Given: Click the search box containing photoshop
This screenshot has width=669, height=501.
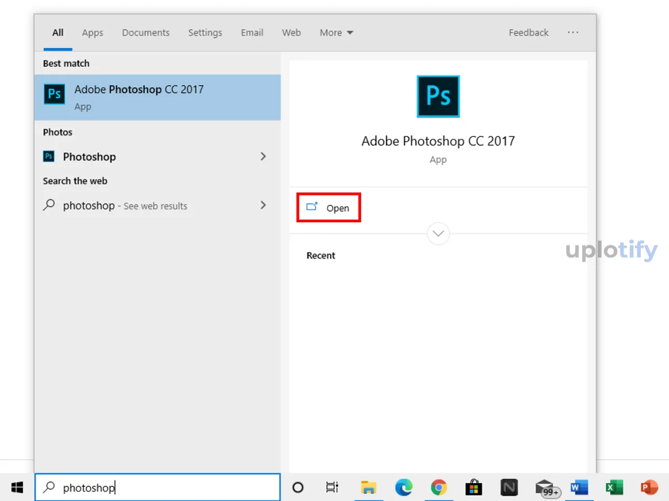Looking at the screenshot, I should point(157,487).
